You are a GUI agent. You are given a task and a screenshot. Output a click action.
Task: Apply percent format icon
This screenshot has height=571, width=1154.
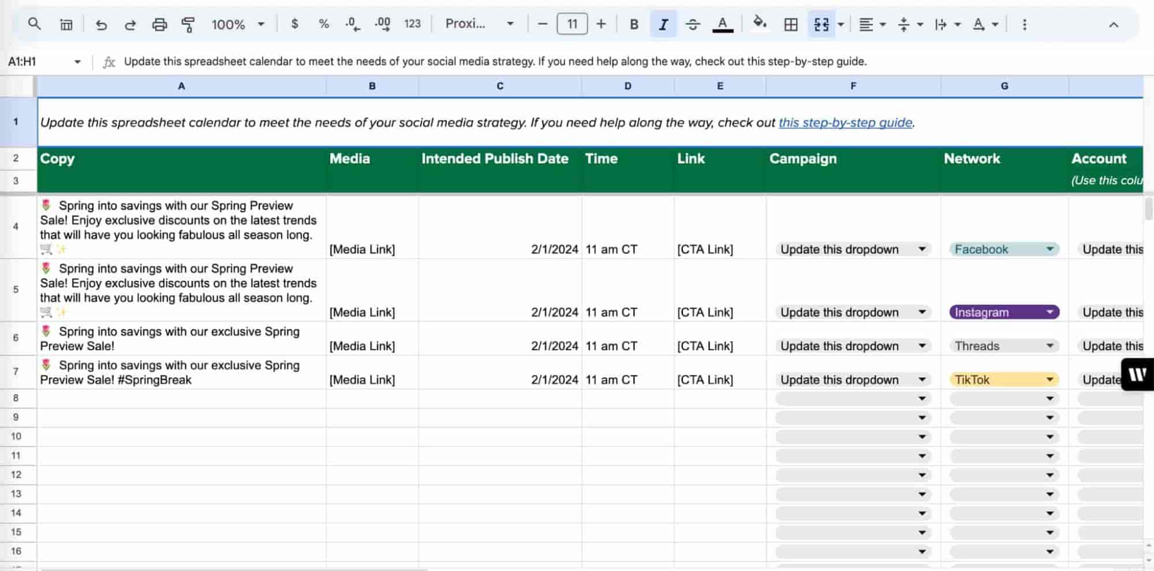(324, 24)
